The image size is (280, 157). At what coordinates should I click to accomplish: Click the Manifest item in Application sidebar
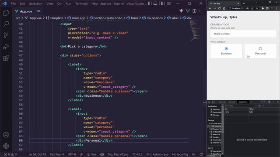coord(215,109)
